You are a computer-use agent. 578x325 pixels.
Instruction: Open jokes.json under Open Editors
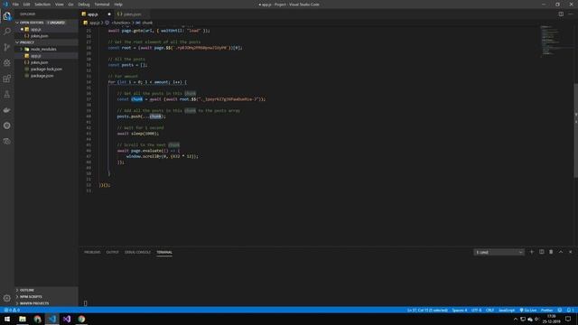pyautogui.click(x=39, y=36)
